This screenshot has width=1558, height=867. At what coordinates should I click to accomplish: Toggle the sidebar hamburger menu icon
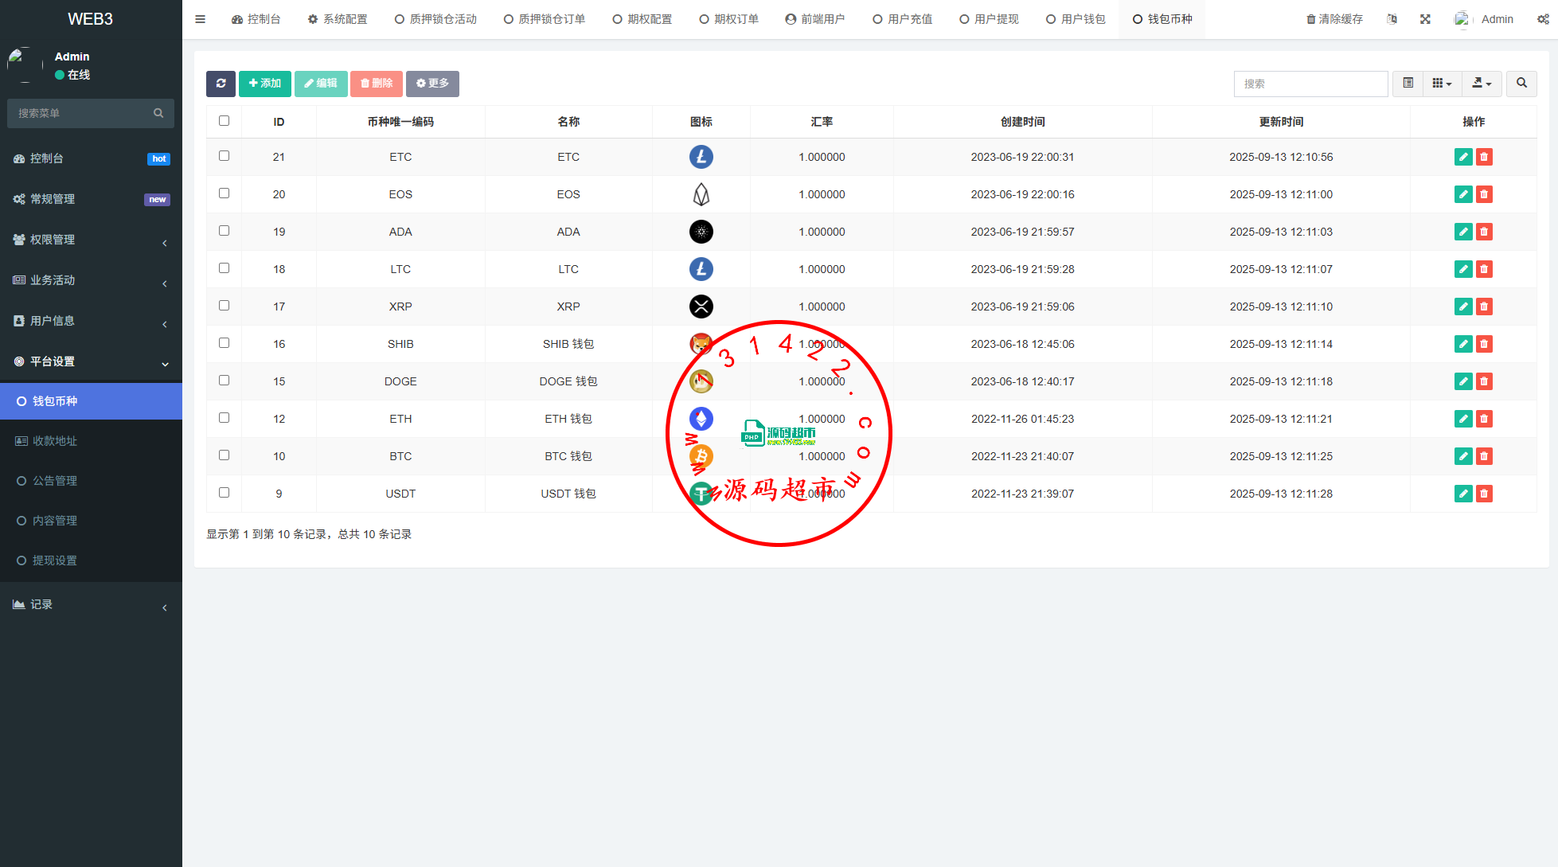tap(201, 19)
